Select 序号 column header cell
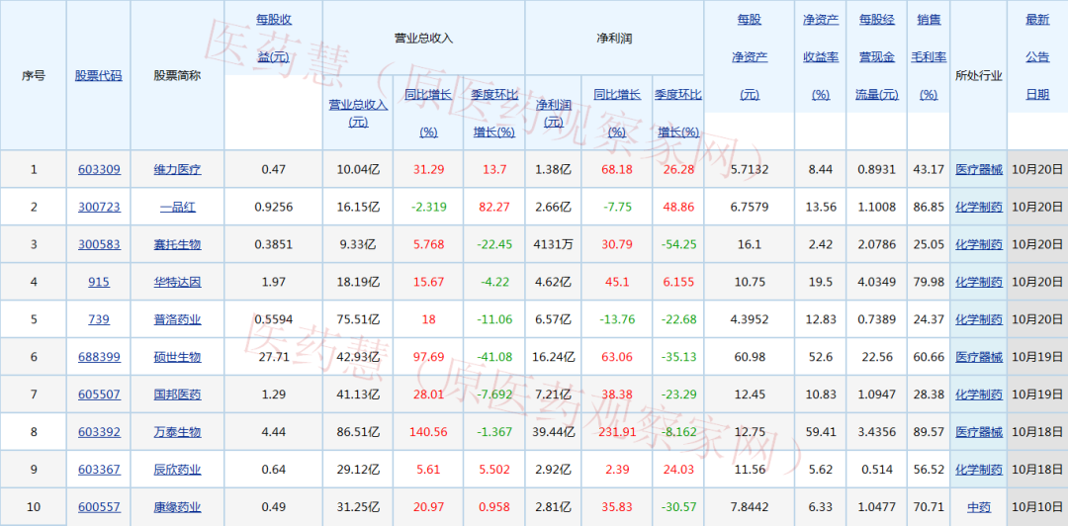Image resolution: width=1068 pixels, height=526 pixels. [x=34, y=75]
